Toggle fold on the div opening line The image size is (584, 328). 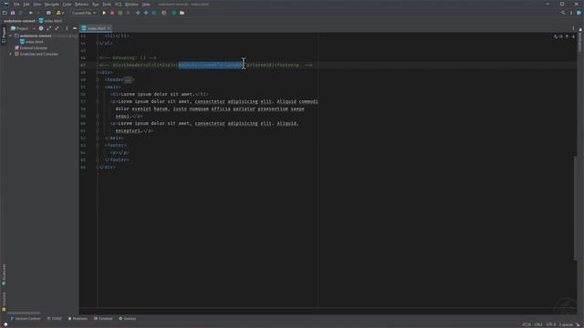[x=98, y=73]
